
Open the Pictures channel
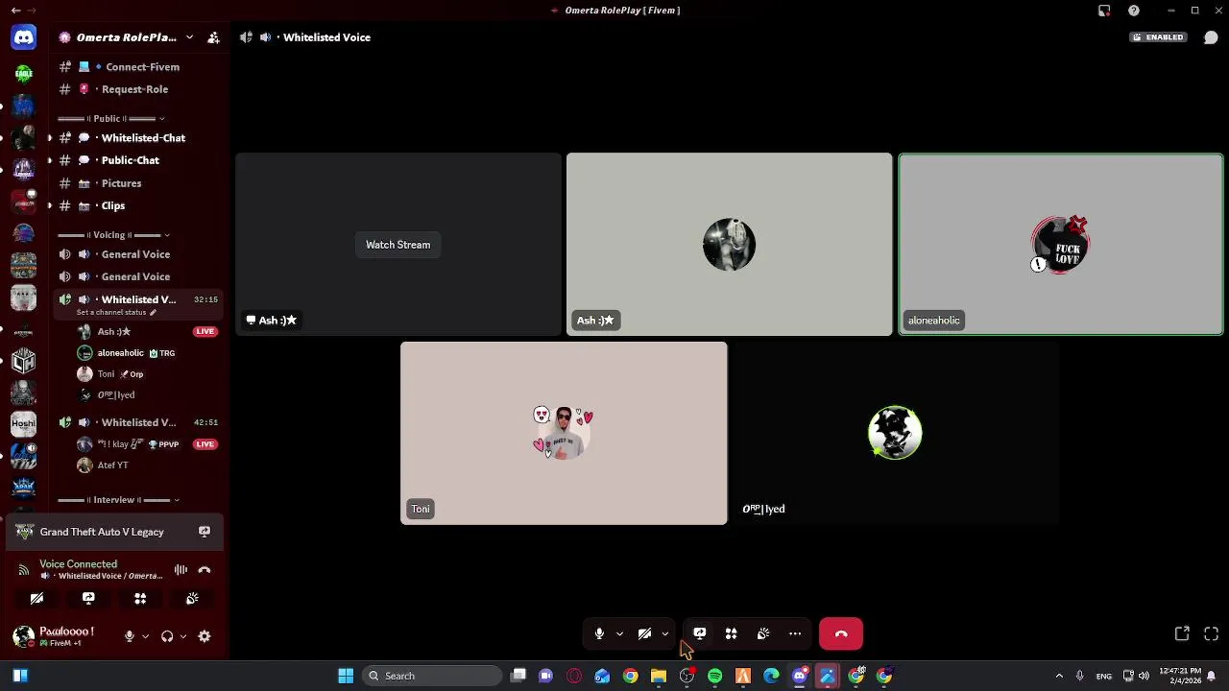(138, 183)
